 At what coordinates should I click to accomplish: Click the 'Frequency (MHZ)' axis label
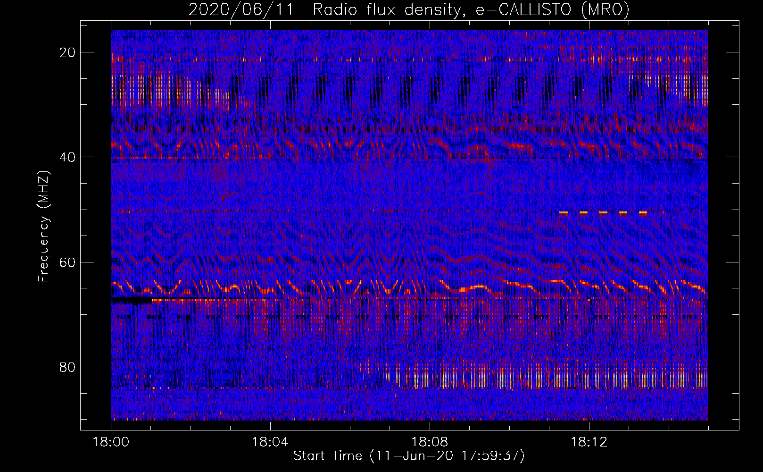(x=43, y=227)
